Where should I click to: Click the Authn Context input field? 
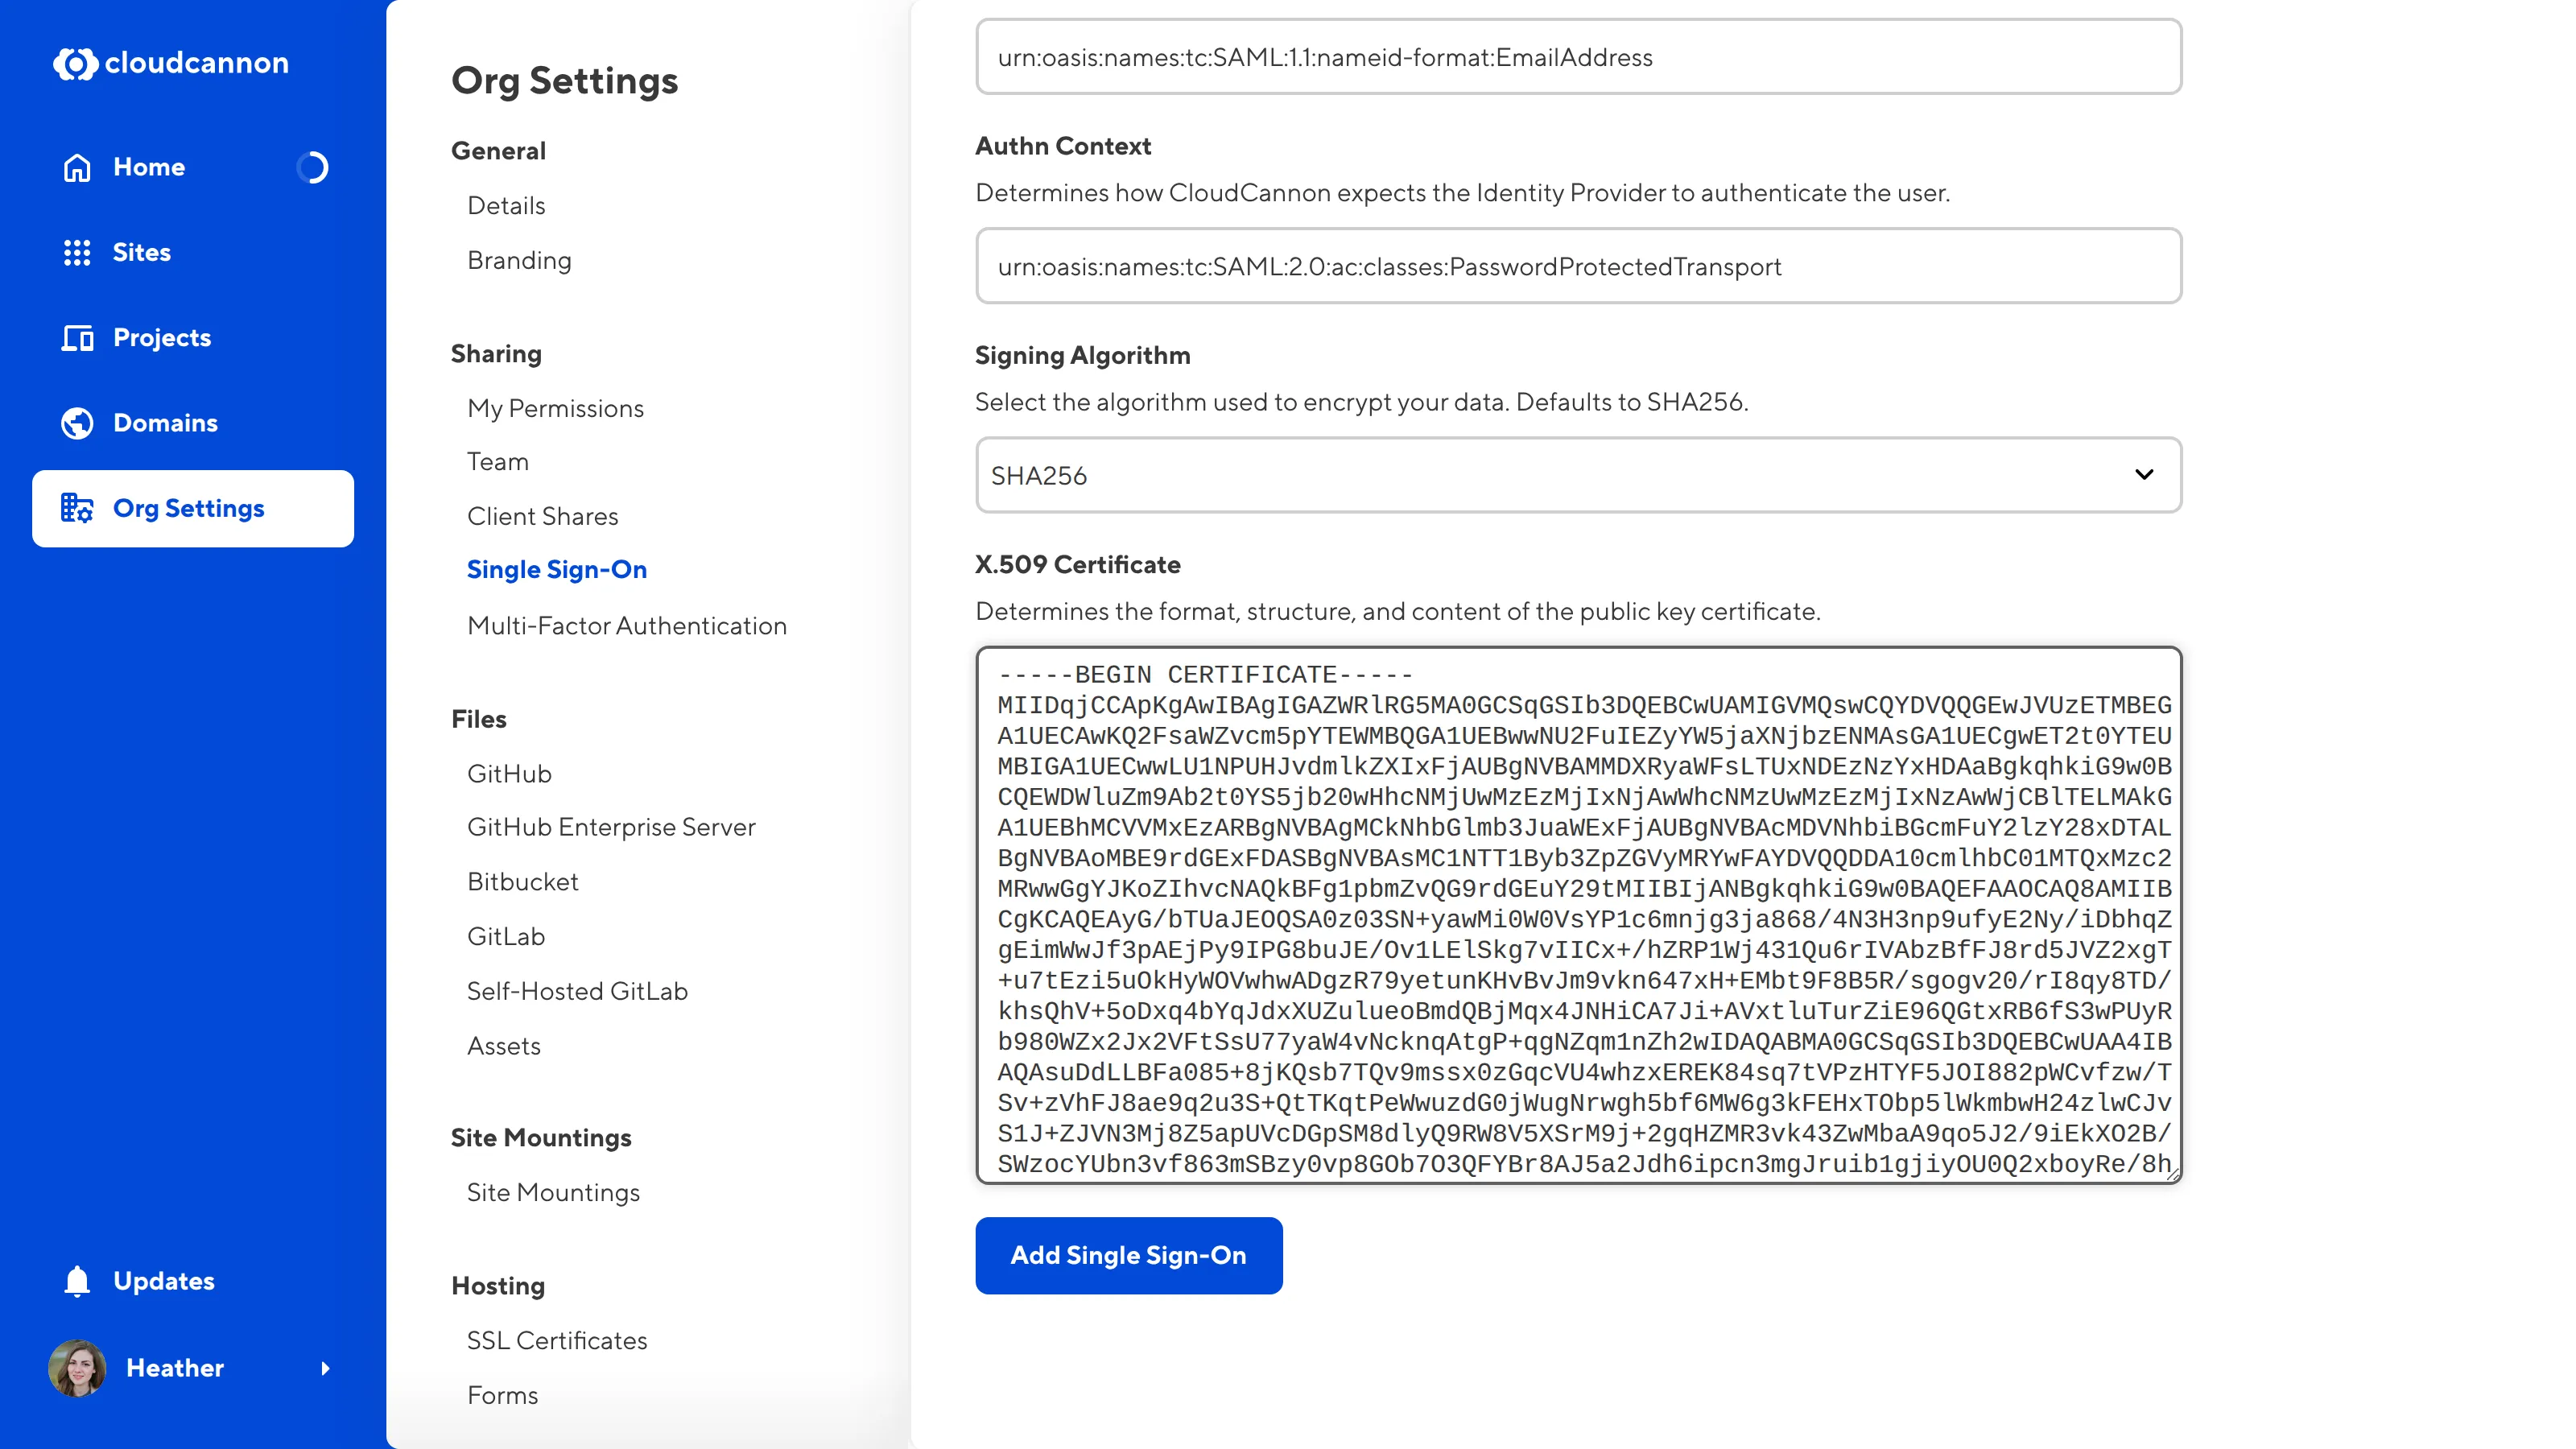1578,266
